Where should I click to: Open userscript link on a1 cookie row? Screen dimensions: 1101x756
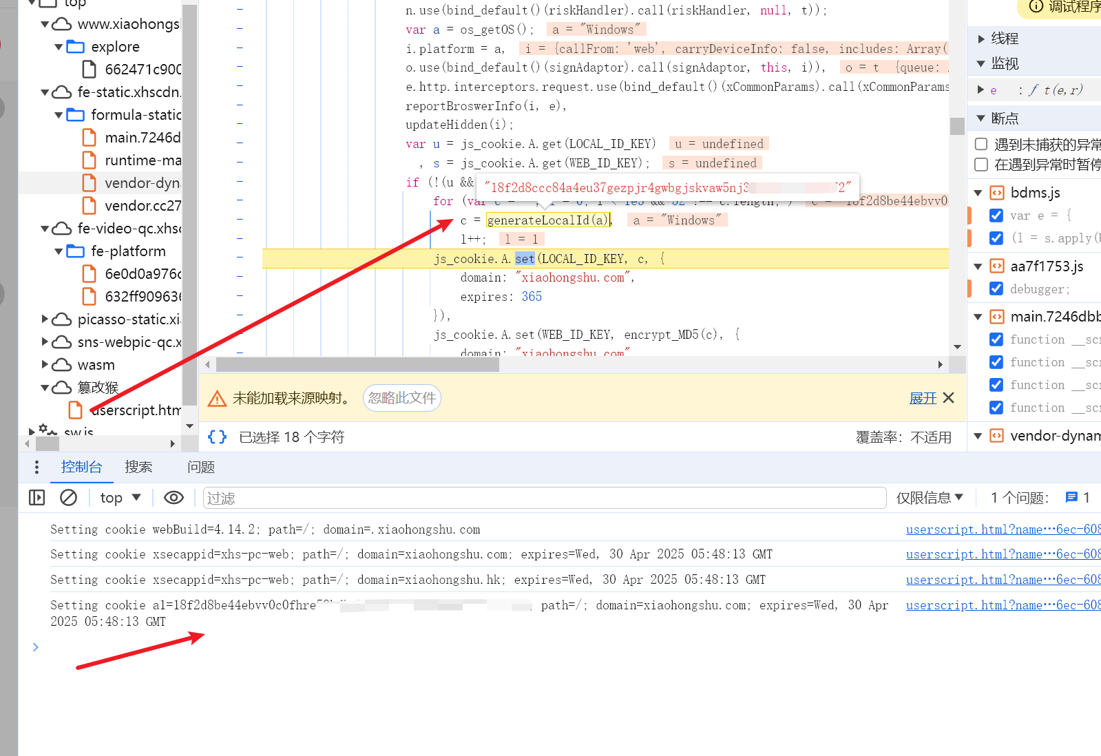(1003, 605)
